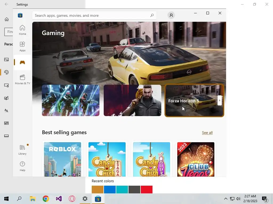This screenshot has width=273, height=204.
Task: Open taskbar search
Action: click(x=19, y=199)
